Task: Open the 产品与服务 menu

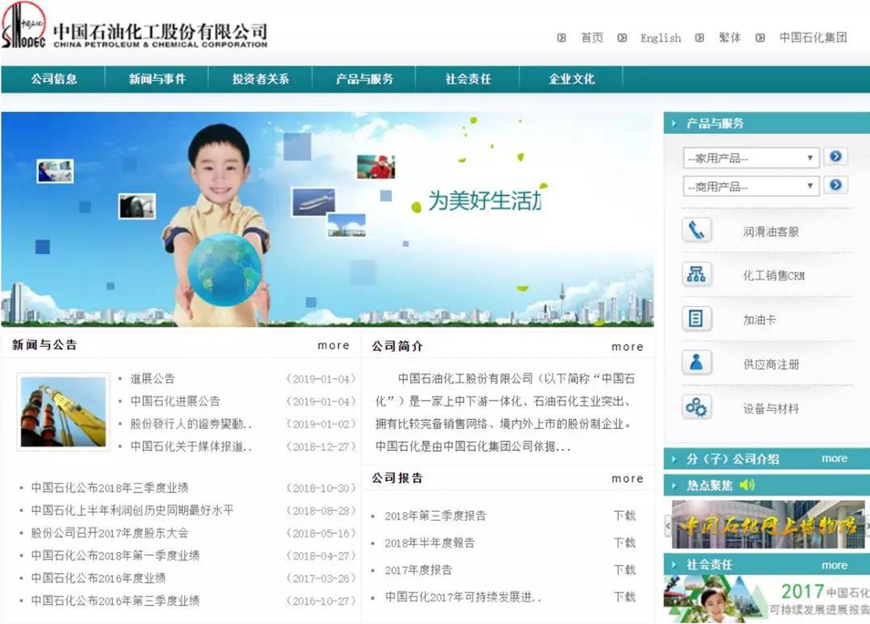Action: [x=364, y=79]
